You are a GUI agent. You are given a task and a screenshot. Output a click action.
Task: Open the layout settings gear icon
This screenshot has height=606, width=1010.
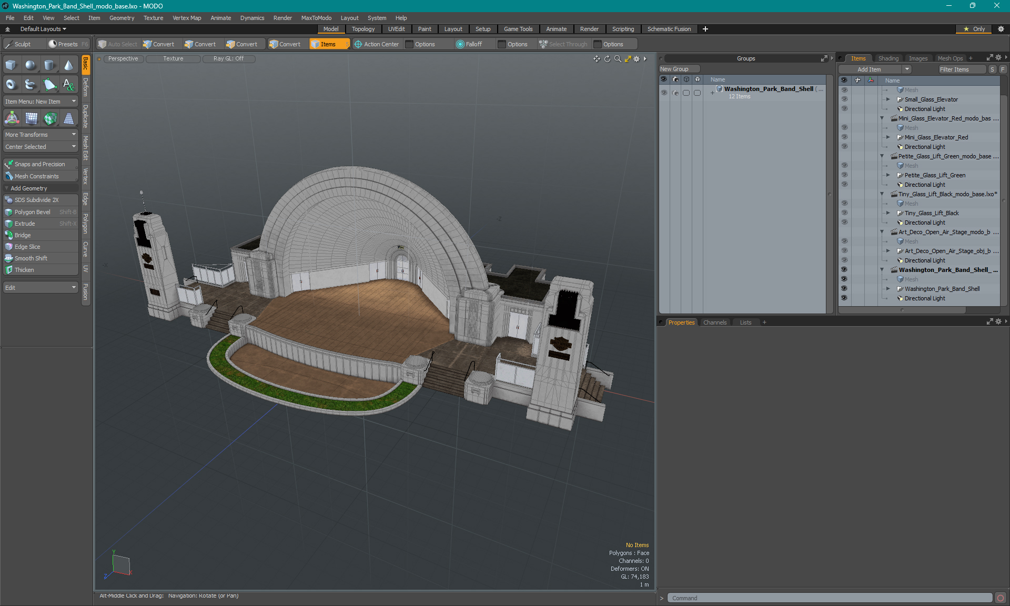1001,29
